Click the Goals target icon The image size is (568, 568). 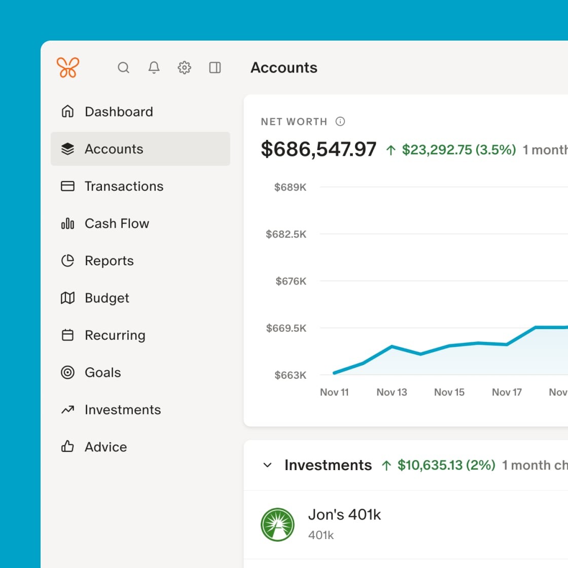pyautogui.click(x=67, y=372)
